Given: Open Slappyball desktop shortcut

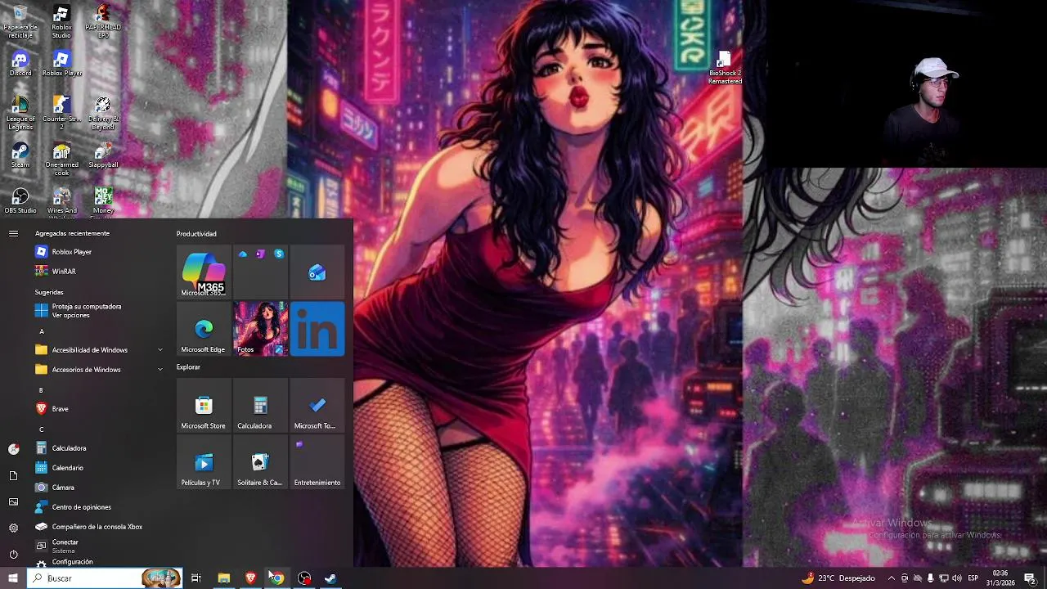Looking at the screenshot, I should pyautogui.click(x=103, y=155).
